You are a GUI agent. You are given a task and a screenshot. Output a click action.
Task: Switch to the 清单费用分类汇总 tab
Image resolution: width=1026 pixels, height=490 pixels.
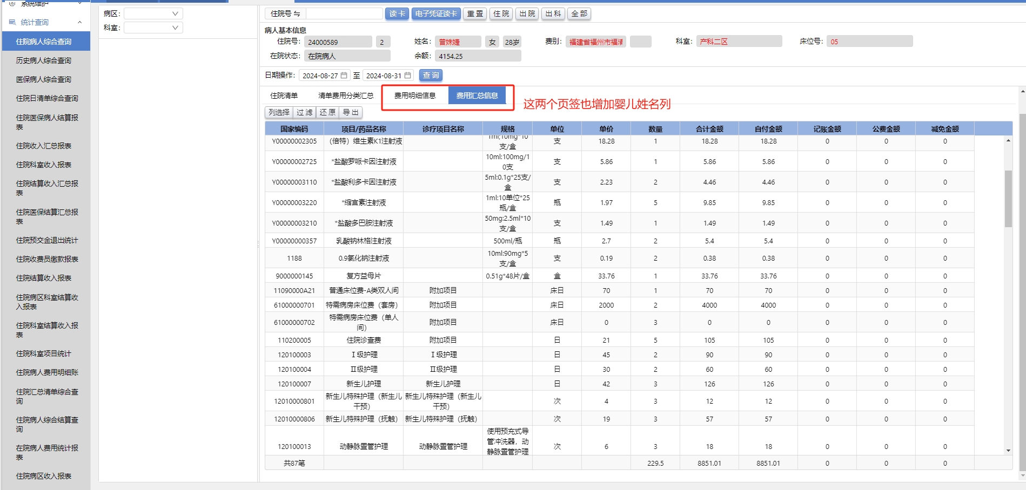[x=346, y=96]
